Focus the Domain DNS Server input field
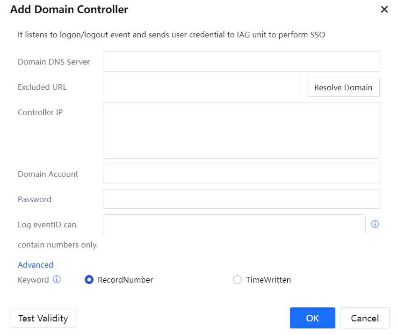The width and height of the screenshot is (398, 335). pos(242,62)
